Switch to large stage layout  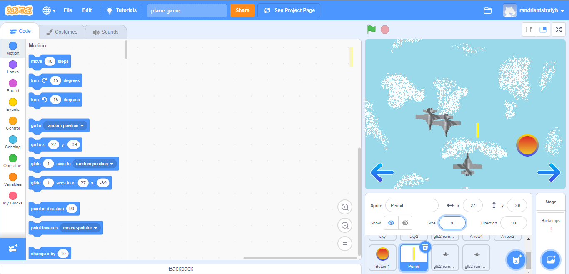[543, 30]
